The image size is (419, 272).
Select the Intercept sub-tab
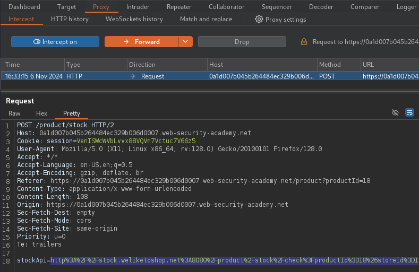tap(21, 19)
